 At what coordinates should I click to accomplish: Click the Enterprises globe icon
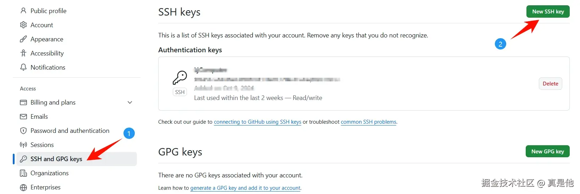(23, 187)
